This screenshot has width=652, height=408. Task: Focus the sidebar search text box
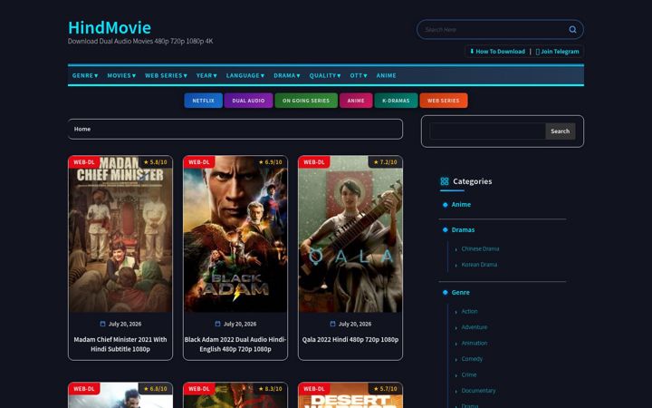(487, 131)
